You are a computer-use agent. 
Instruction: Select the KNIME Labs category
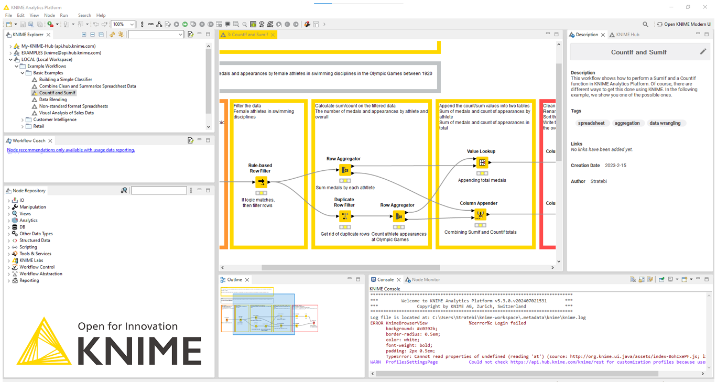tap(31, 260)
